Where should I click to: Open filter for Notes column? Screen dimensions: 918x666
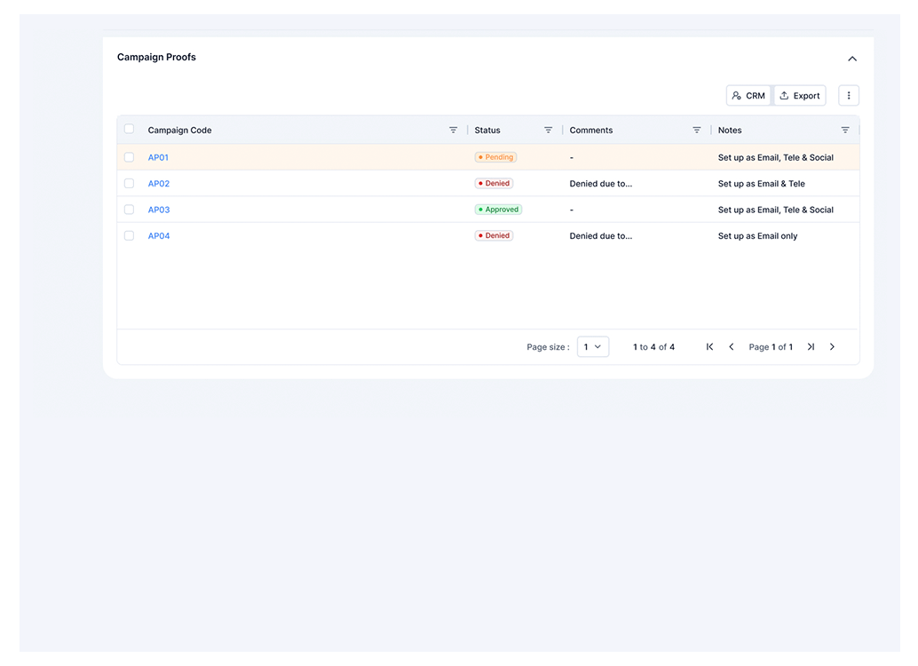pyautogui.click(x=845, y=131)
